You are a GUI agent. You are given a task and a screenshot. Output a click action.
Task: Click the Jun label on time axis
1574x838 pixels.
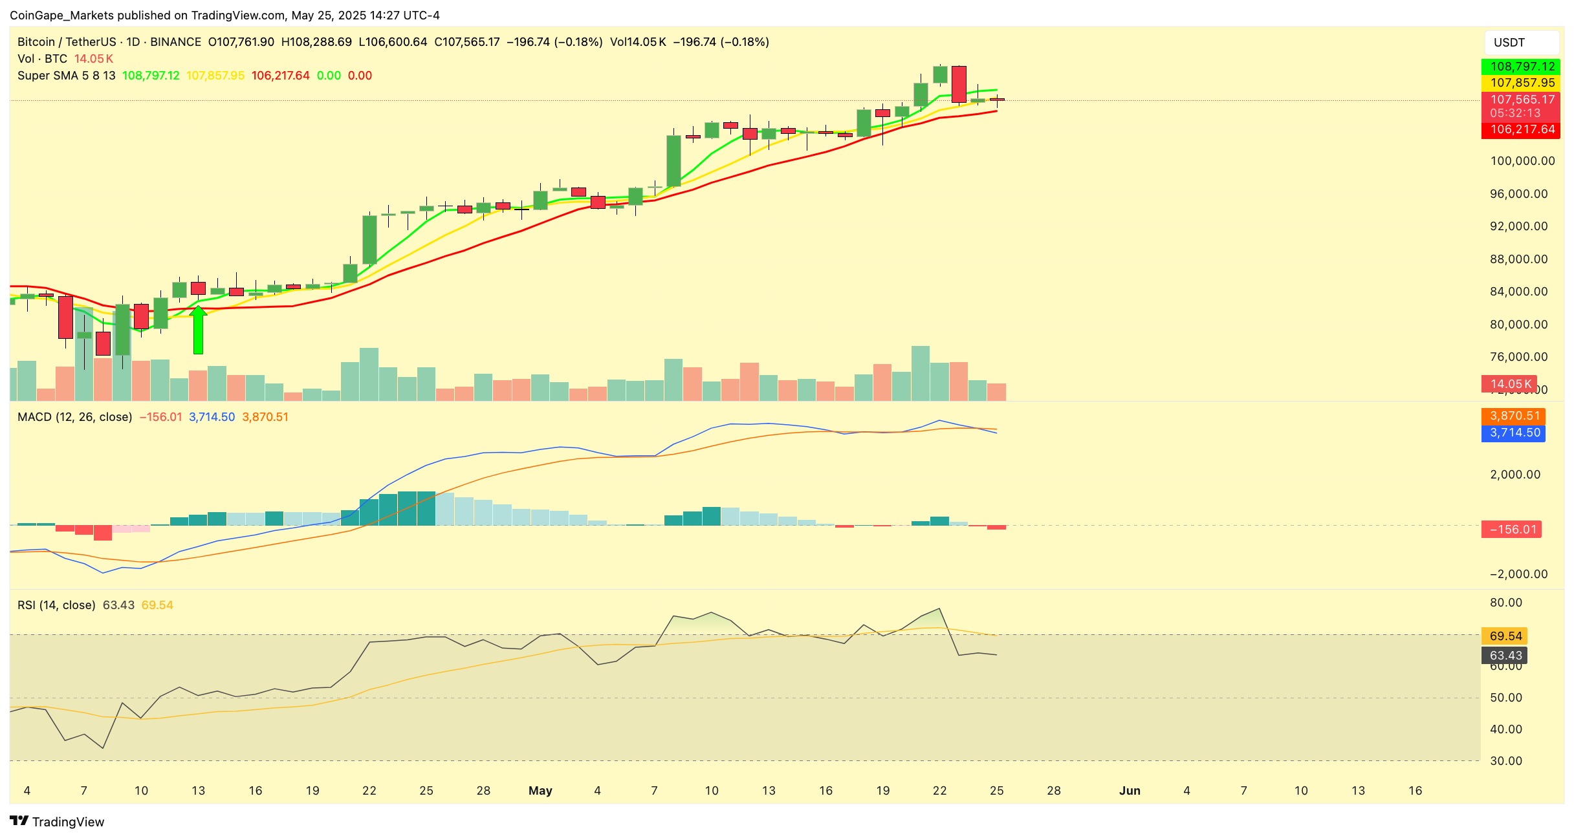[x=1130, y=790]
